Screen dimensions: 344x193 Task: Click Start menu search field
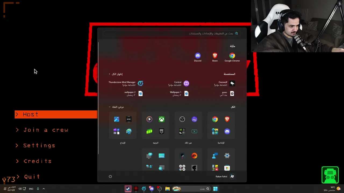coord(171,34)
